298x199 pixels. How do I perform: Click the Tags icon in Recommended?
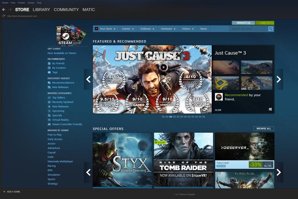click(49, 72)
